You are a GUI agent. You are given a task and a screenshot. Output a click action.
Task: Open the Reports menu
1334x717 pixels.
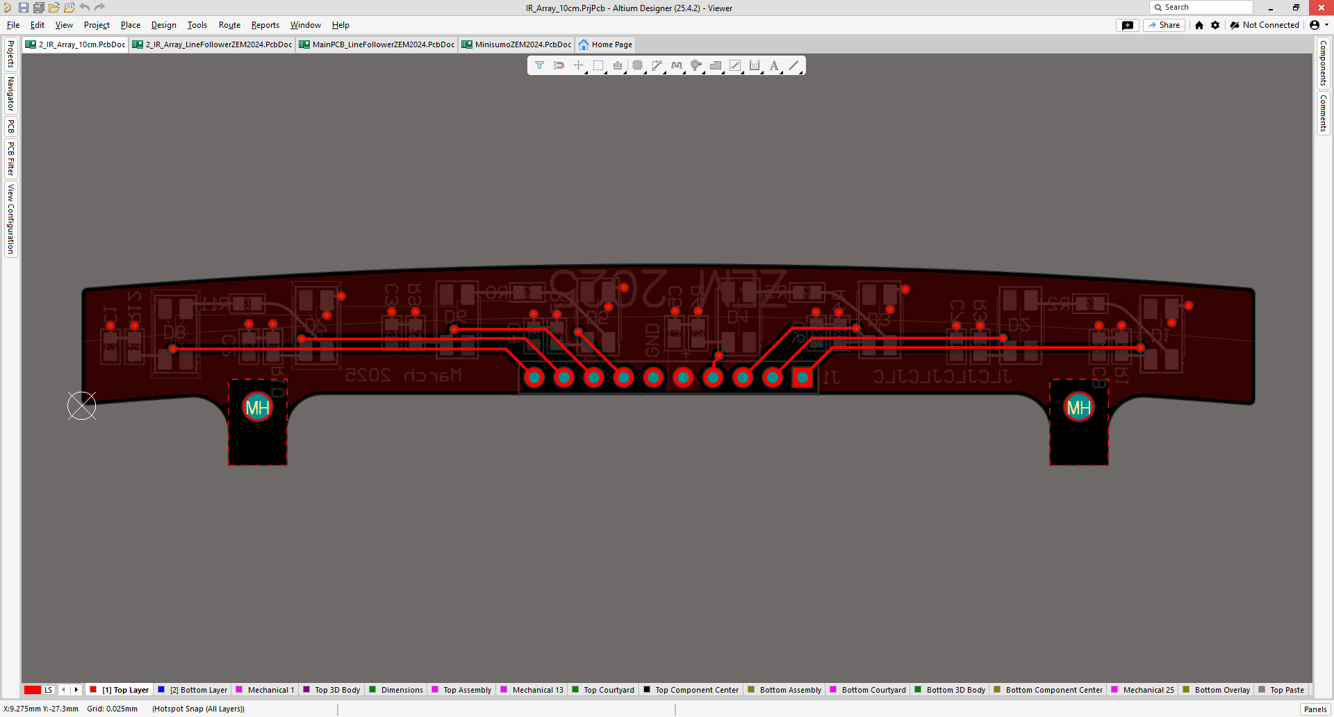tap(265, 25)
